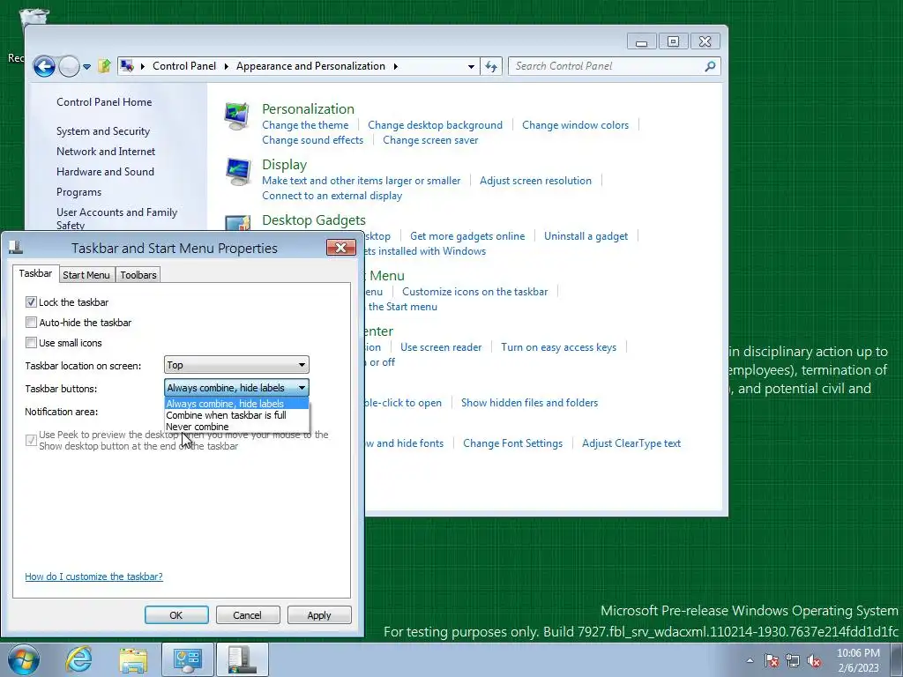The width and height of the screenshot is (903, 677).
Task: Open Programs category in sidebar
Action: pyautogui.click(x=78, y=192)
